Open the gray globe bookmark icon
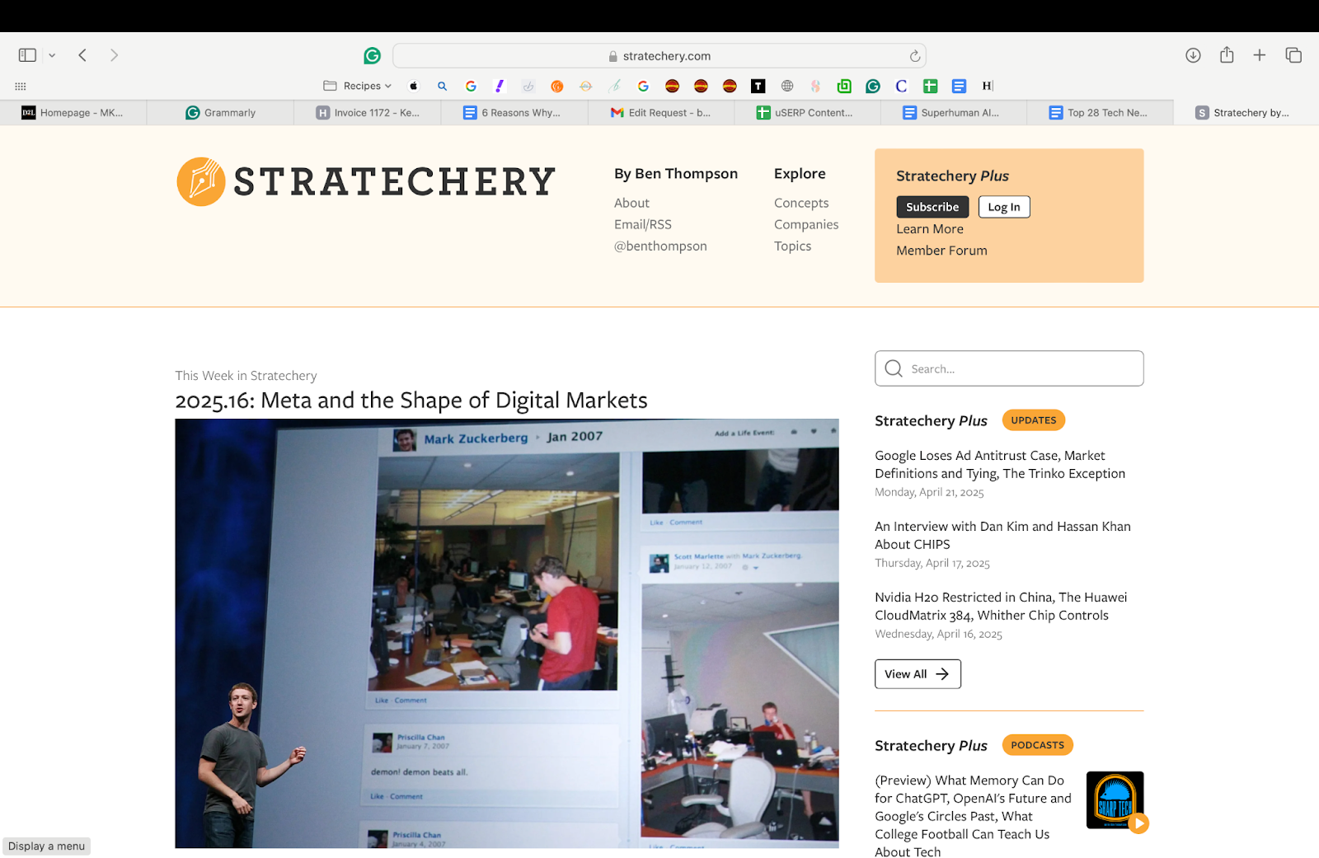Image resolution: width=1319 pixels, height=858 pixels. tap(787, 86)
